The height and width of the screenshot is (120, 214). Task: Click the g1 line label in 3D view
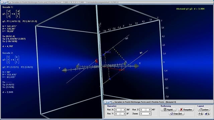pos(141,53)
